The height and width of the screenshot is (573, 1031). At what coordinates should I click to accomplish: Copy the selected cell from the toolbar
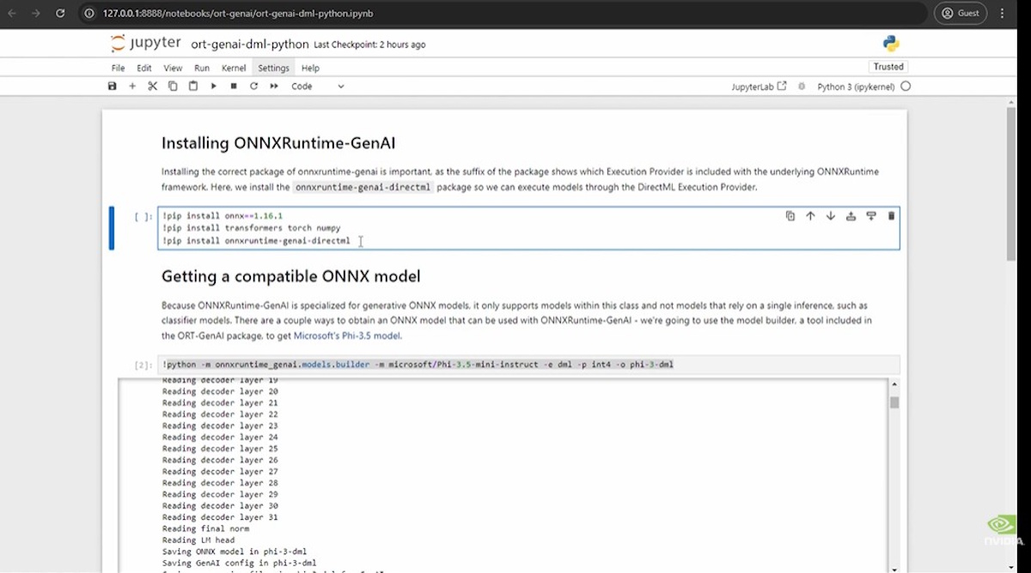coord(173,86)
